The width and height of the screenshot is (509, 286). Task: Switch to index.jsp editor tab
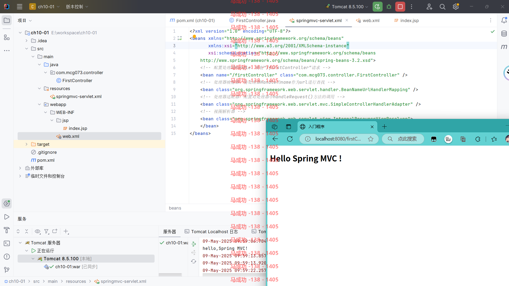tap(406, 20)
